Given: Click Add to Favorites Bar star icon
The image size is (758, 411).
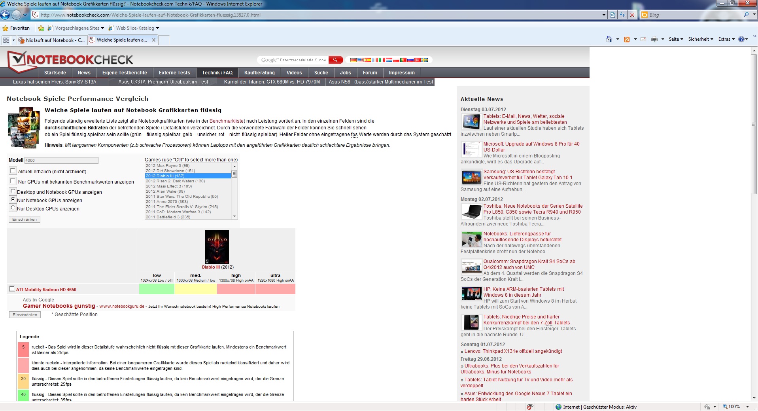Looking at the screenshot, I should 41,28.
